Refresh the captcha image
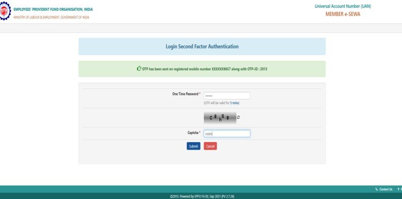 coord(238,117)
